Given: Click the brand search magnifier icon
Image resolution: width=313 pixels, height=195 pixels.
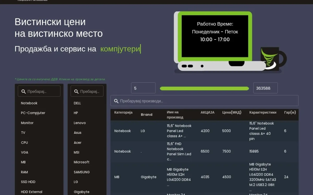Looking at the screenshot, I should 76,92.
